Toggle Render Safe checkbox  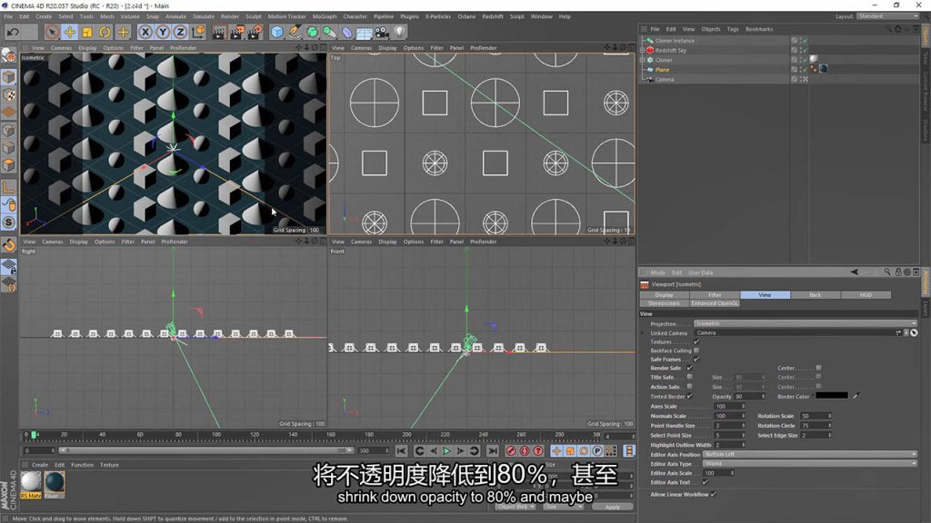pyautogui.click(x=689, y=368)
